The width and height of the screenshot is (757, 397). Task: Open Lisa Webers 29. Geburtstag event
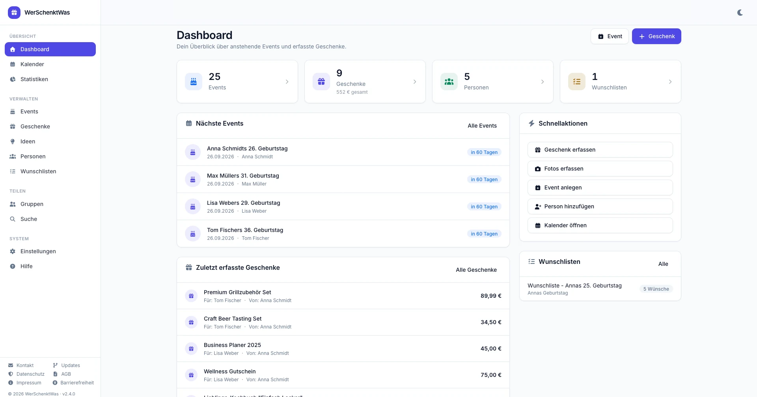point(343,206)
